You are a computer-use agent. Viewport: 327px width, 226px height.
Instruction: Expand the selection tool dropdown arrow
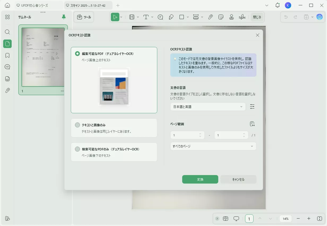click(121, 17)
